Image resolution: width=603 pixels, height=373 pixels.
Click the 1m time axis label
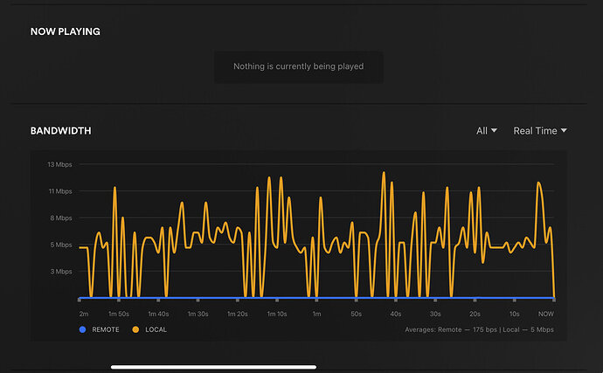(x=316, y=314)
